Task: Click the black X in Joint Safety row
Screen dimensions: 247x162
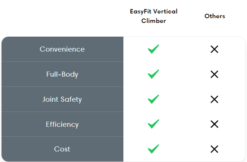Action: point(215,99)
